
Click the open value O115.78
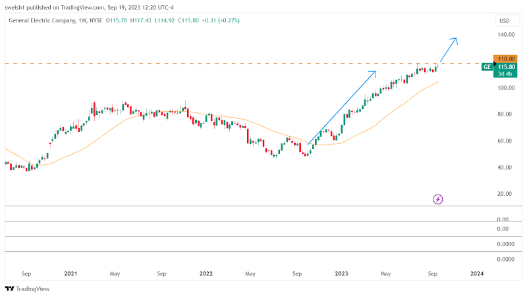click(117, 20)
